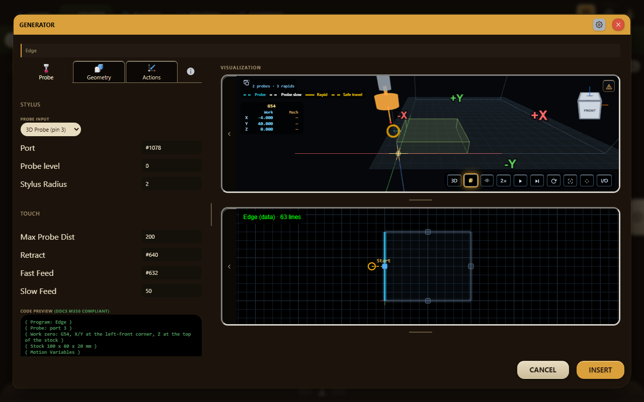Click the Edge program name field
This screenshot has height=402, width=644.
(320, 50)
